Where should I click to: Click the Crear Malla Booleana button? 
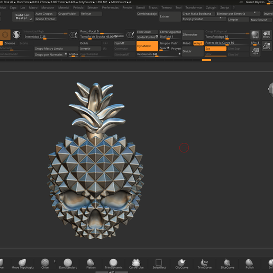point(198,14)
